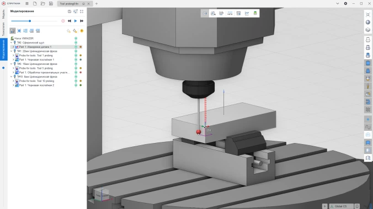Open the Global CS coordinate system selector
373x209 pixels.
[341, 206]
